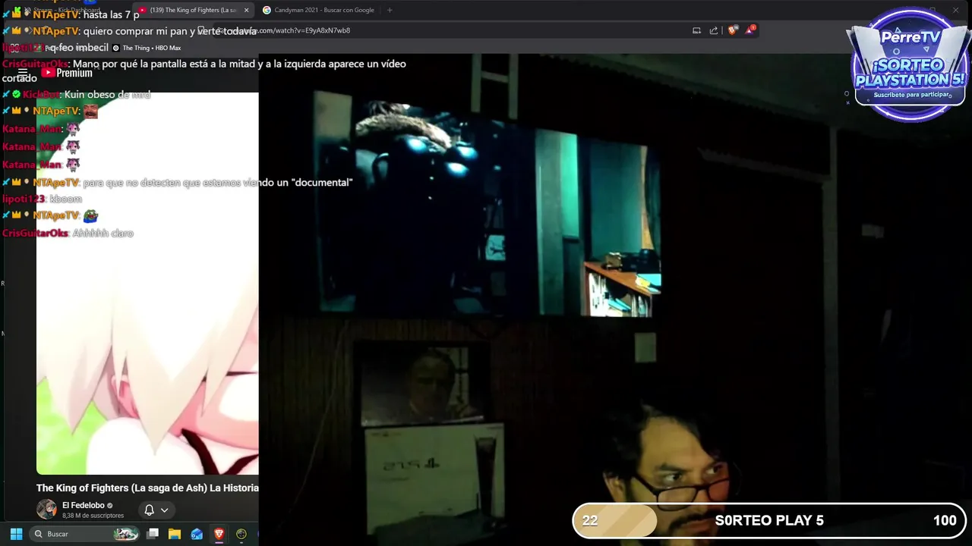Click the "8,38 M de suscriptores" text
The height and width of the screenshot is (546, 972).
pyautogui.click(x=93, y=516)
